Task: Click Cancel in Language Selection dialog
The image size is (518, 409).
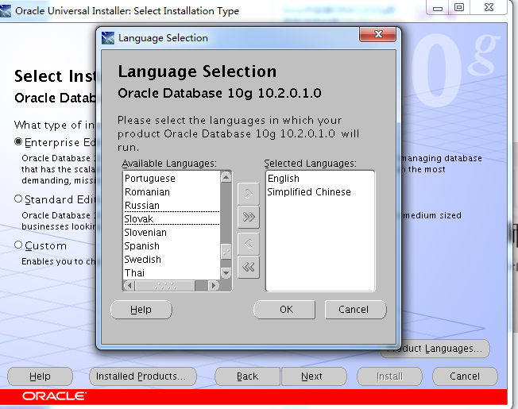Action: (x=355, y=310)
